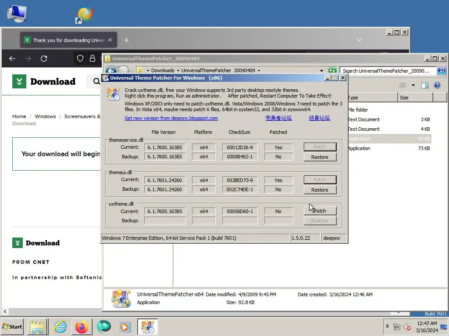Screen dimensions: 449x336
Task: Click the Downloads breadcrumb in Explorer
Action: coord(163,70)
